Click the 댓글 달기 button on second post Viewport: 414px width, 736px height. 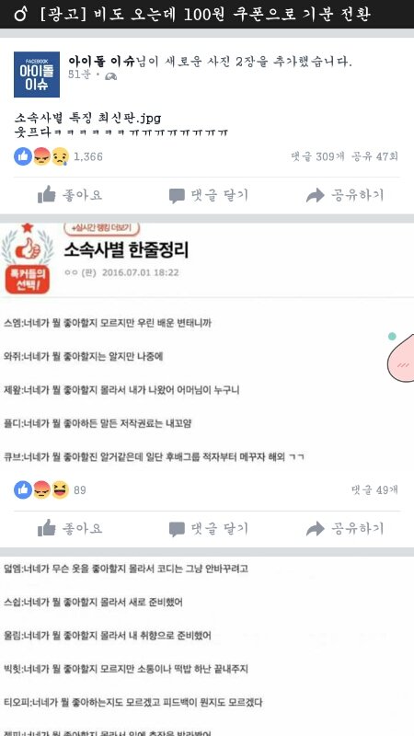pos(209,529)
